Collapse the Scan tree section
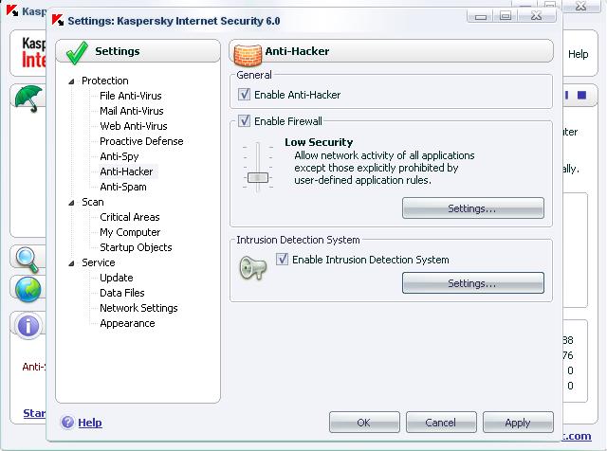The image size is (607, 451). pyautogui.click(x=71, y=203)
